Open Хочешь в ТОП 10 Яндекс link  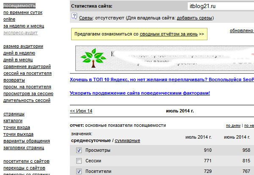(x=162, y=79)
